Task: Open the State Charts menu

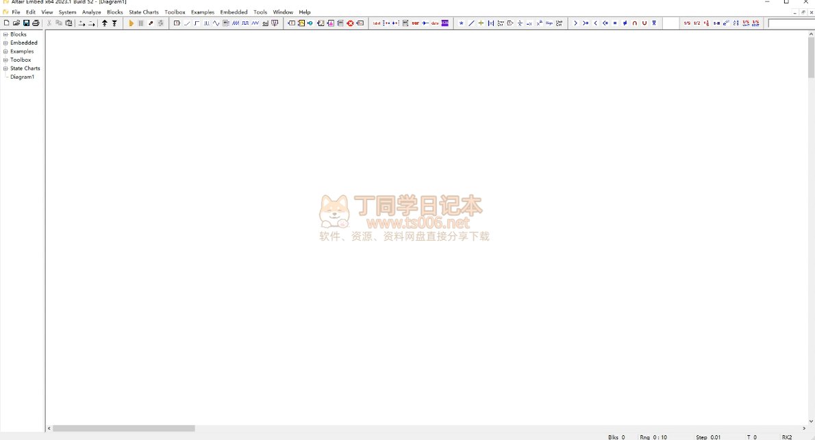Action: pyautogui.click(x=143, y=12)
